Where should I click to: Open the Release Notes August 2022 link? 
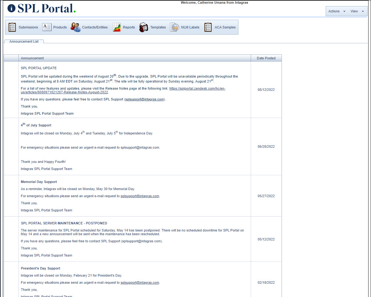123,90
